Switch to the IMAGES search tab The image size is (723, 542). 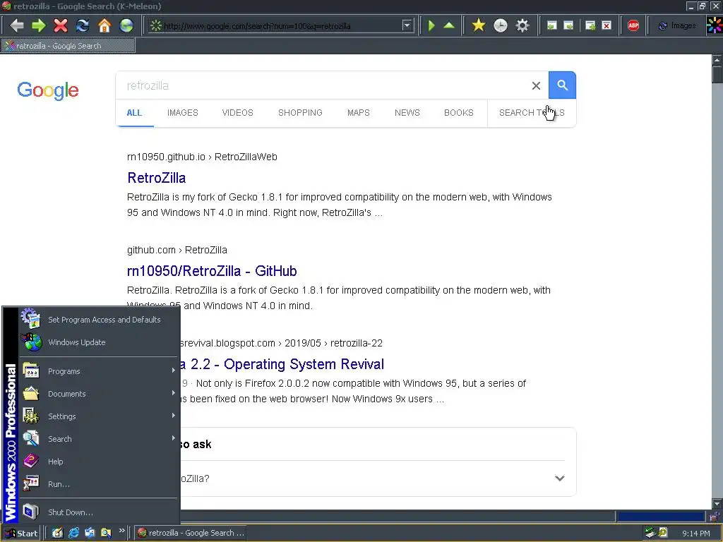click(183, 113)
